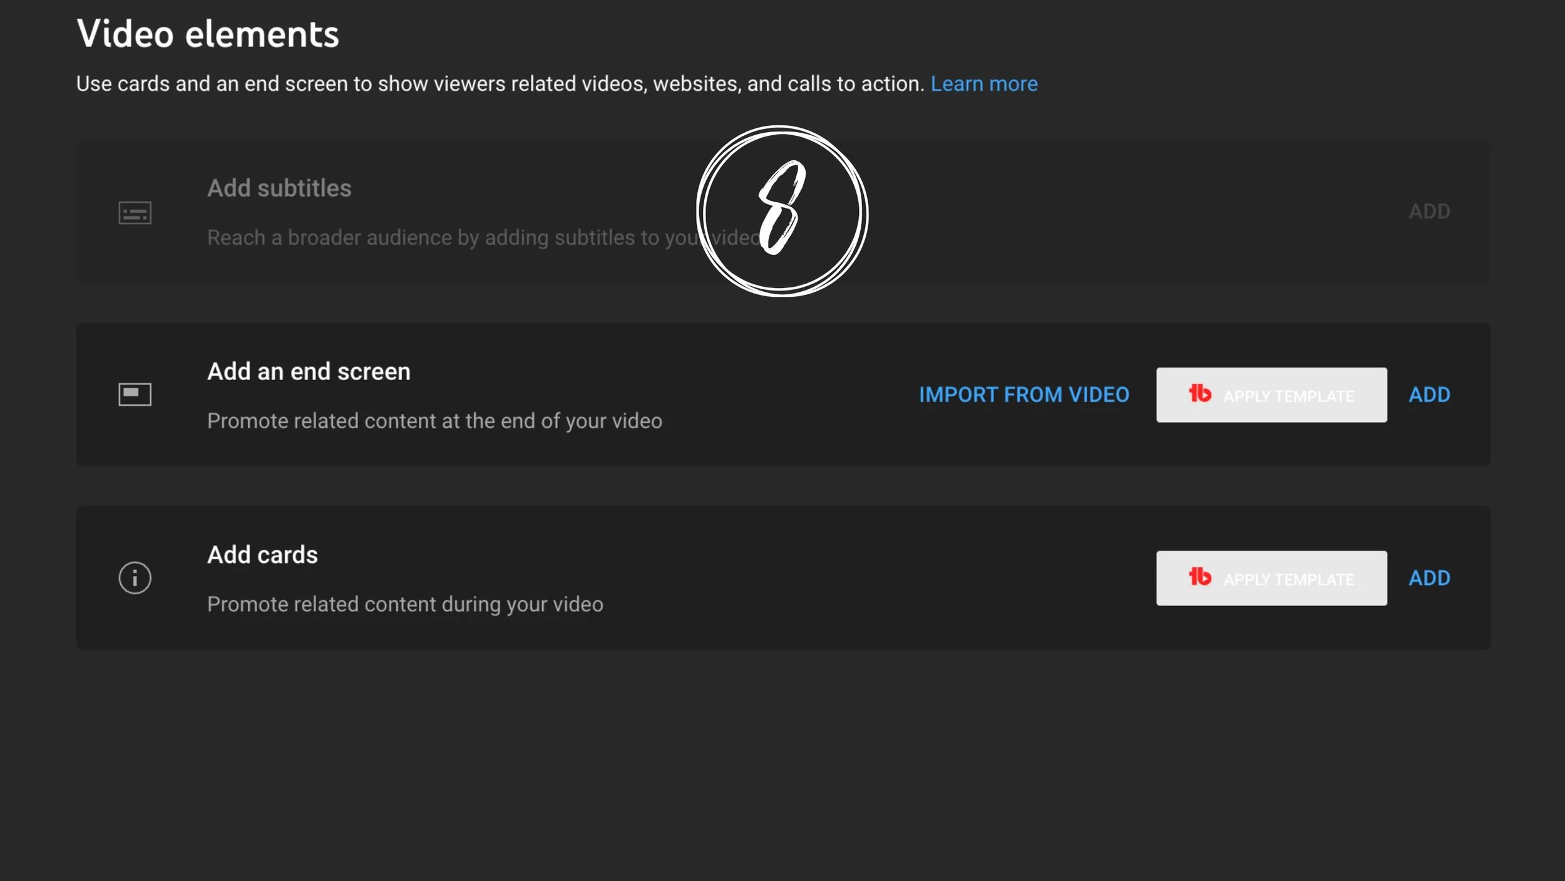The height and width of the screenshot is (881, 1565).
Task: Select the 'Add cards' title
Action: [x=262, y=555]
